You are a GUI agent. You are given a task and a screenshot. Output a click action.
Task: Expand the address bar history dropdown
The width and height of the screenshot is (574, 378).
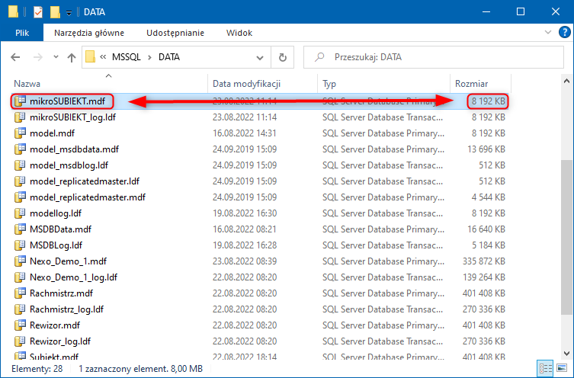coord(263,57)
